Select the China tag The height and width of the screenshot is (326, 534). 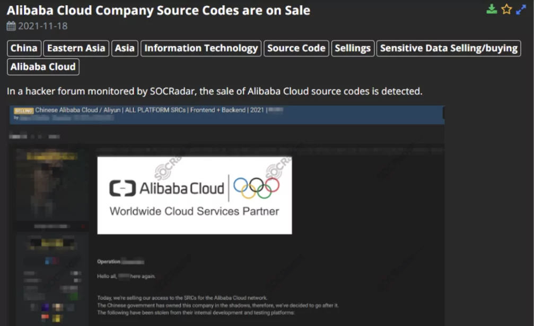click(24, 48)
